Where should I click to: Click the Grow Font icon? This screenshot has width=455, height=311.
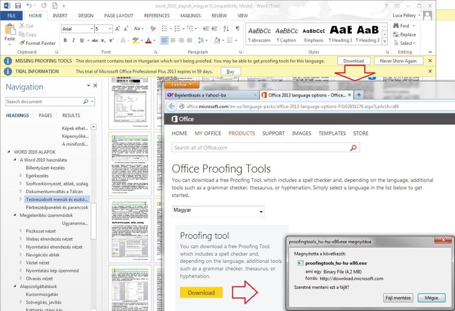click(x=117, y=29)
